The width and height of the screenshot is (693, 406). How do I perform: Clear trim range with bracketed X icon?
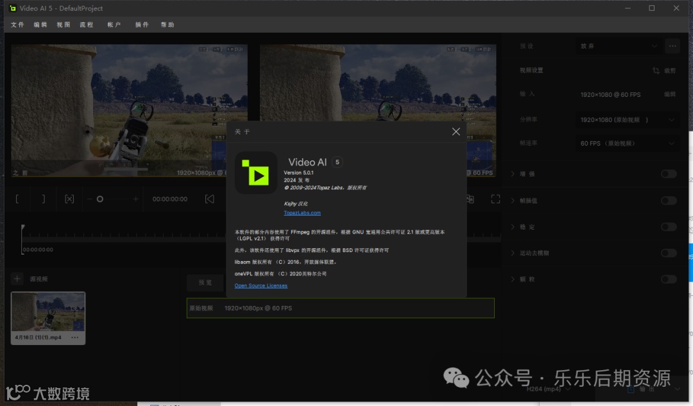69,199
